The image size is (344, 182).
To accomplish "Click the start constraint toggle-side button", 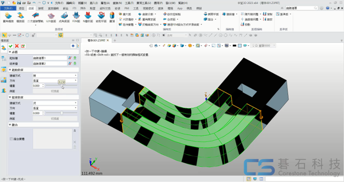I will [x=55, y=91].
